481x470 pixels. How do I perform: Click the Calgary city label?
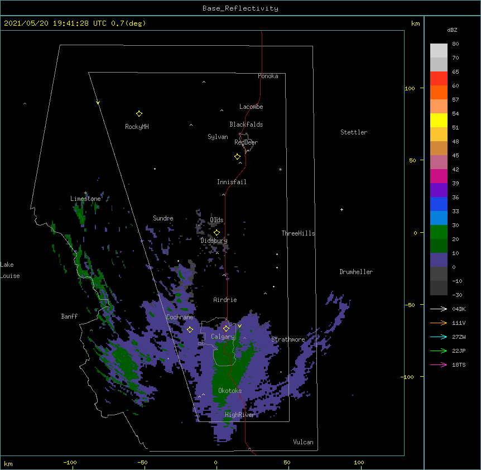pyautogui.click(x=223, y=337)
